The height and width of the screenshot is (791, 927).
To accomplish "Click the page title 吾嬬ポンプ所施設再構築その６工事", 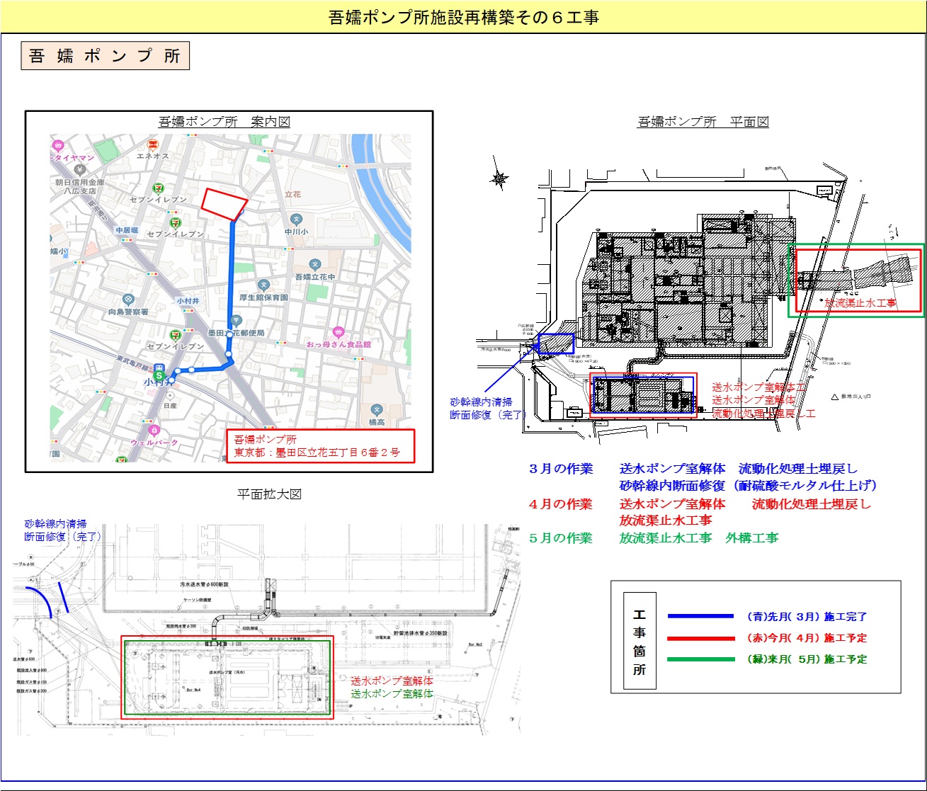I will tap(464, 18).
